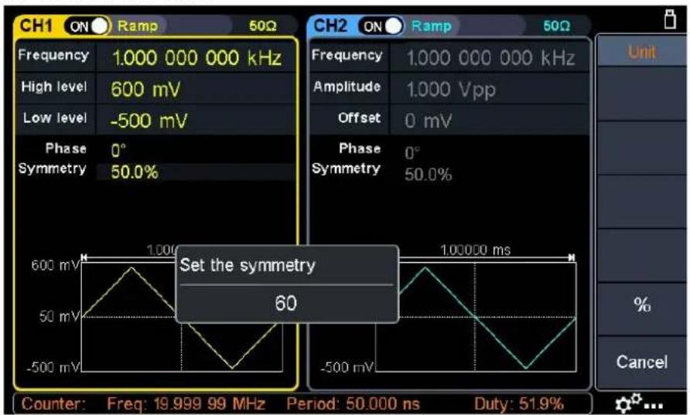Screen dimensions: 690x415
Task: Click the CH1 Low level label
Action: click(x=55, y=117)
